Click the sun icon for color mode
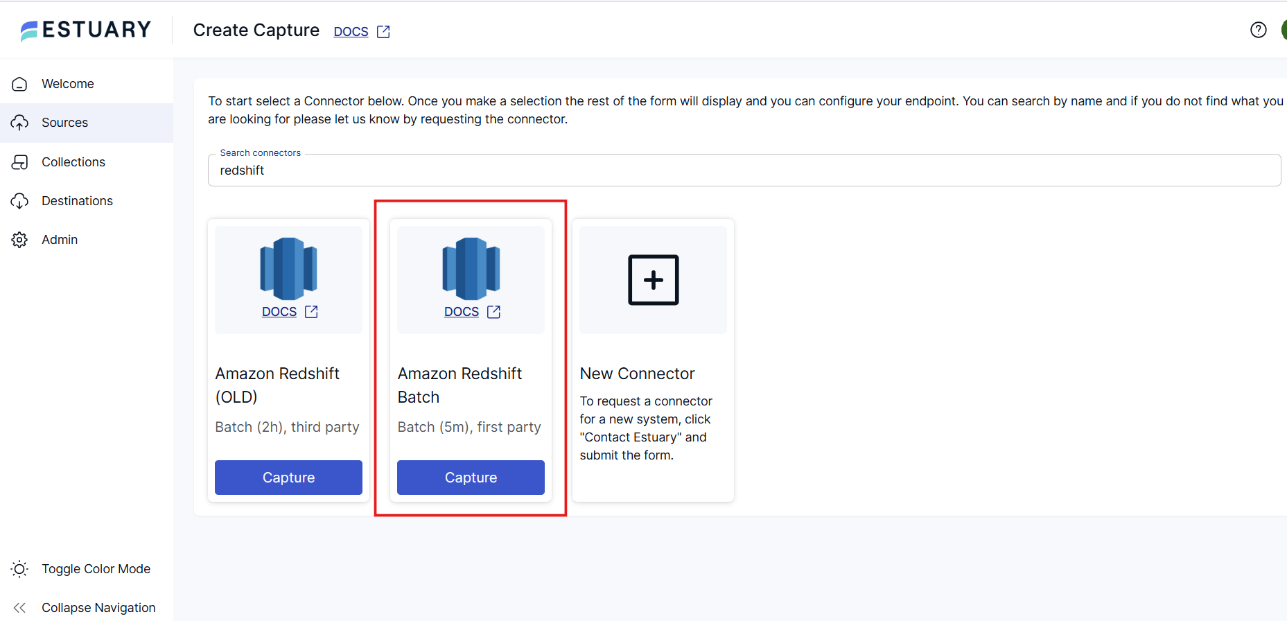1287x621 pixels. click(19, 569)
